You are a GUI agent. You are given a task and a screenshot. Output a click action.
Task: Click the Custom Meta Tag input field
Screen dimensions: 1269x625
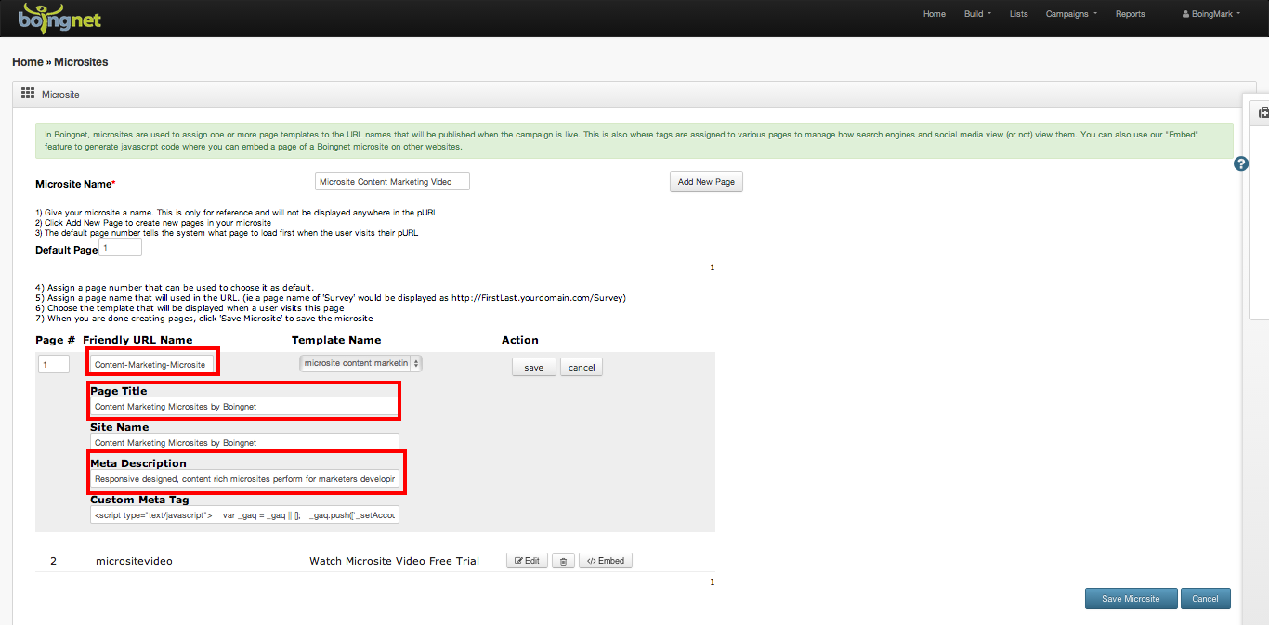[x=244, y=514]
